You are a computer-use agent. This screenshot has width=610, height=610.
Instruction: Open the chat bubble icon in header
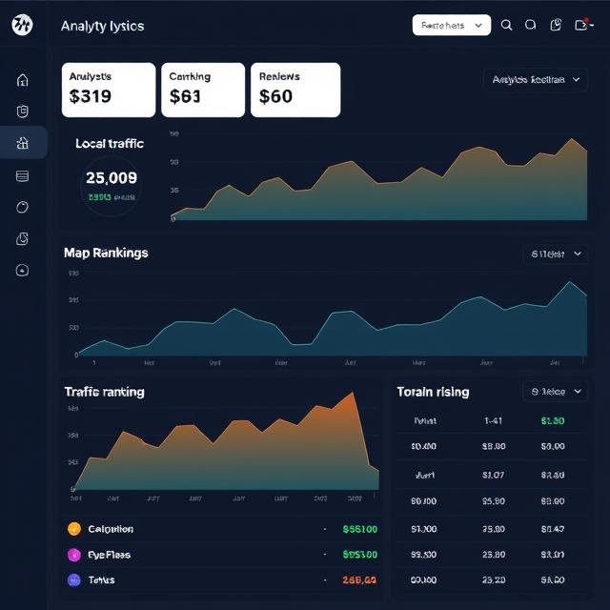click(531, 26)
